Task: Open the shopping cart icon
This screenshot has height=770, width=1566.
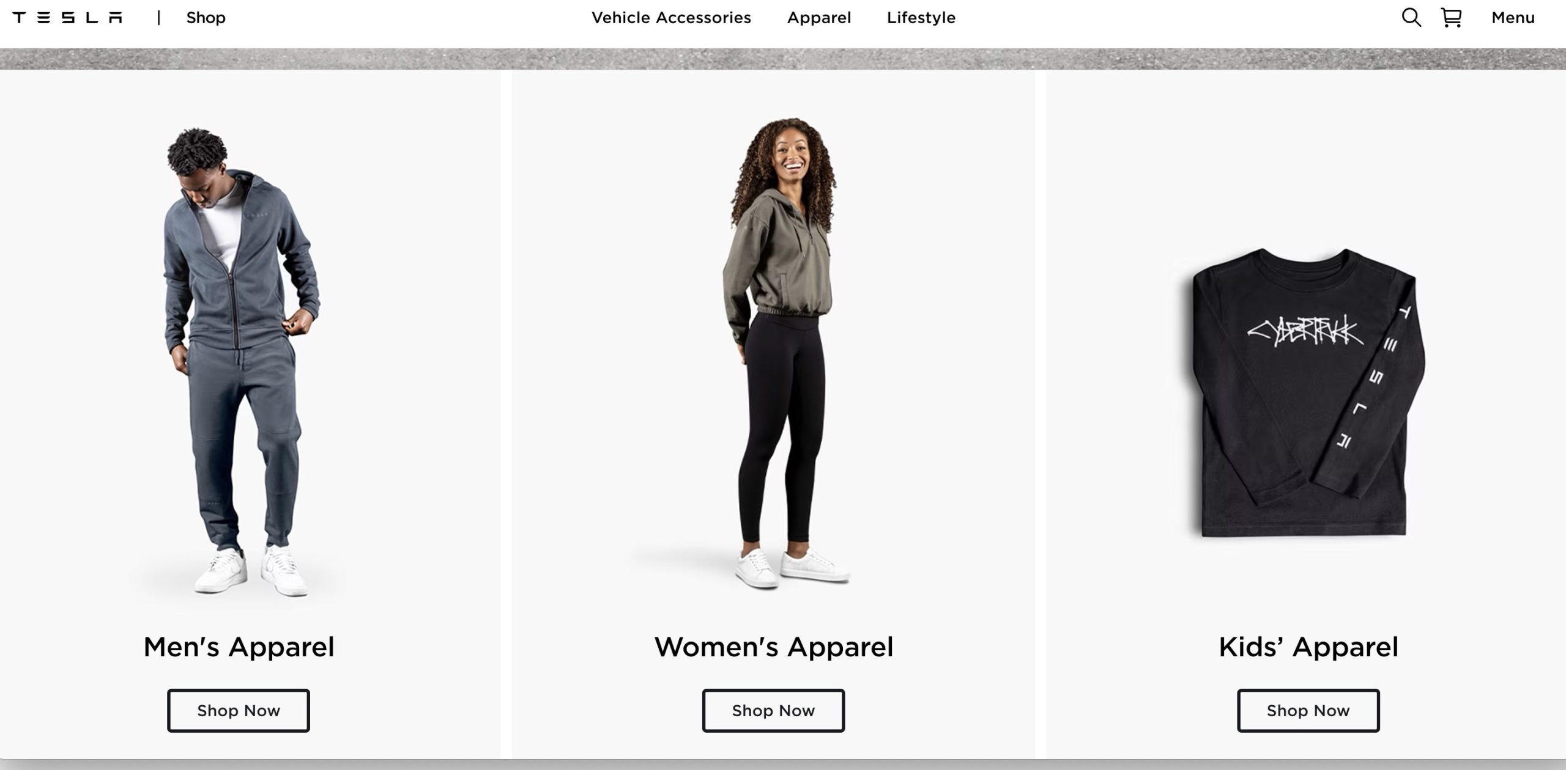Action: [x=1451, y=18]
